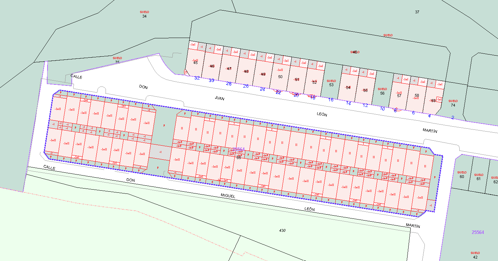Click the SUELO plot numbered 53
The width and height of the screenshot is (498, 261).
[x=331, y=85]
